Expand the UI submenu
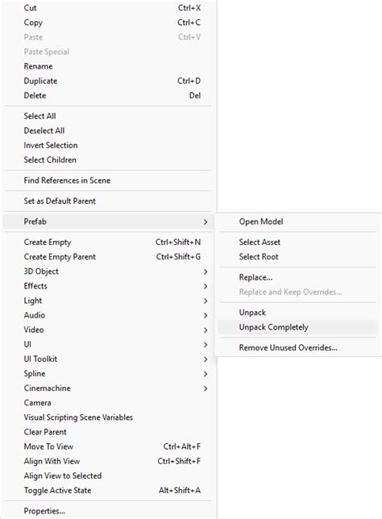 108,344
